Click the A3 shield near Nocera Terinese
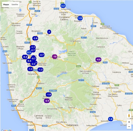133x131 pixels. tap(21, 102)
